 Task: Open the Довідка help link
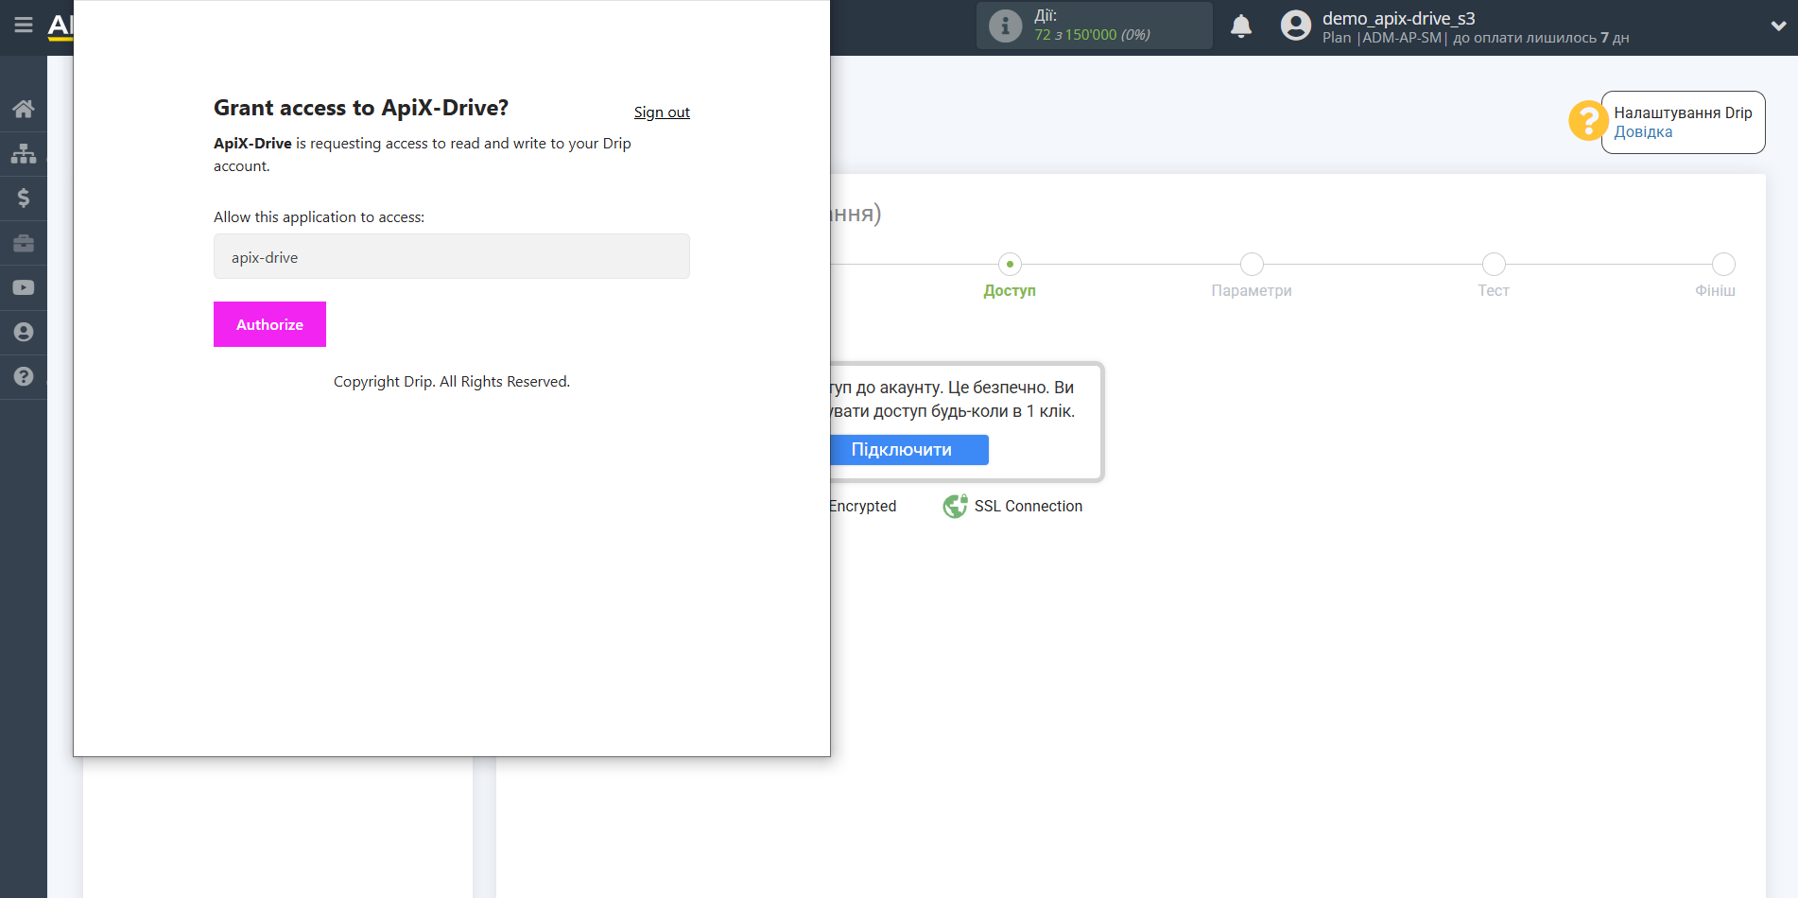point(1643,132)
